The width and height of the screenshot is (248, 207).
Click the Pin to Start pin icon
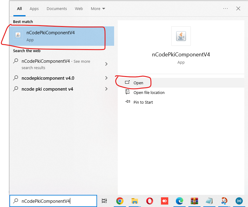[x=127, y=102]
